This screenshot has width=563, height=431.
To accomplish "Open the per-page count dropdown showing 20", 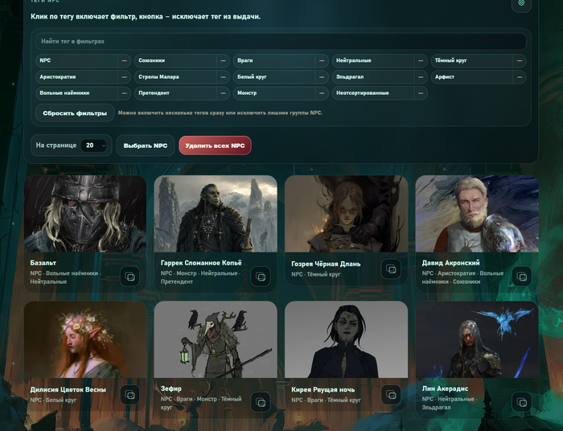I will point(93,146).
